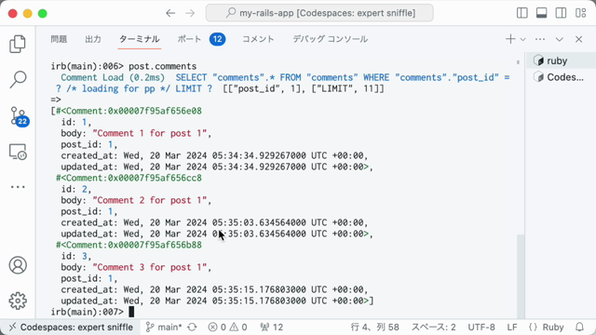The width and height of the screenshot is (596, 335).
Task: Click the main* branch in status bar
Action: click(x=164, y=327)
